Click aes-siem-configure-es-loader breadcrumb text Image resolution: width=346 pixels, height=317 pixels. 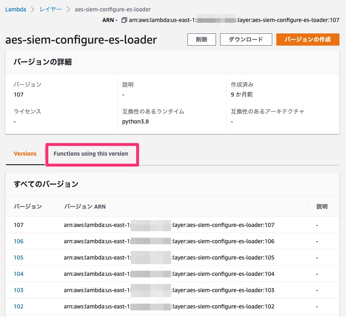click(x=112, y=9)
